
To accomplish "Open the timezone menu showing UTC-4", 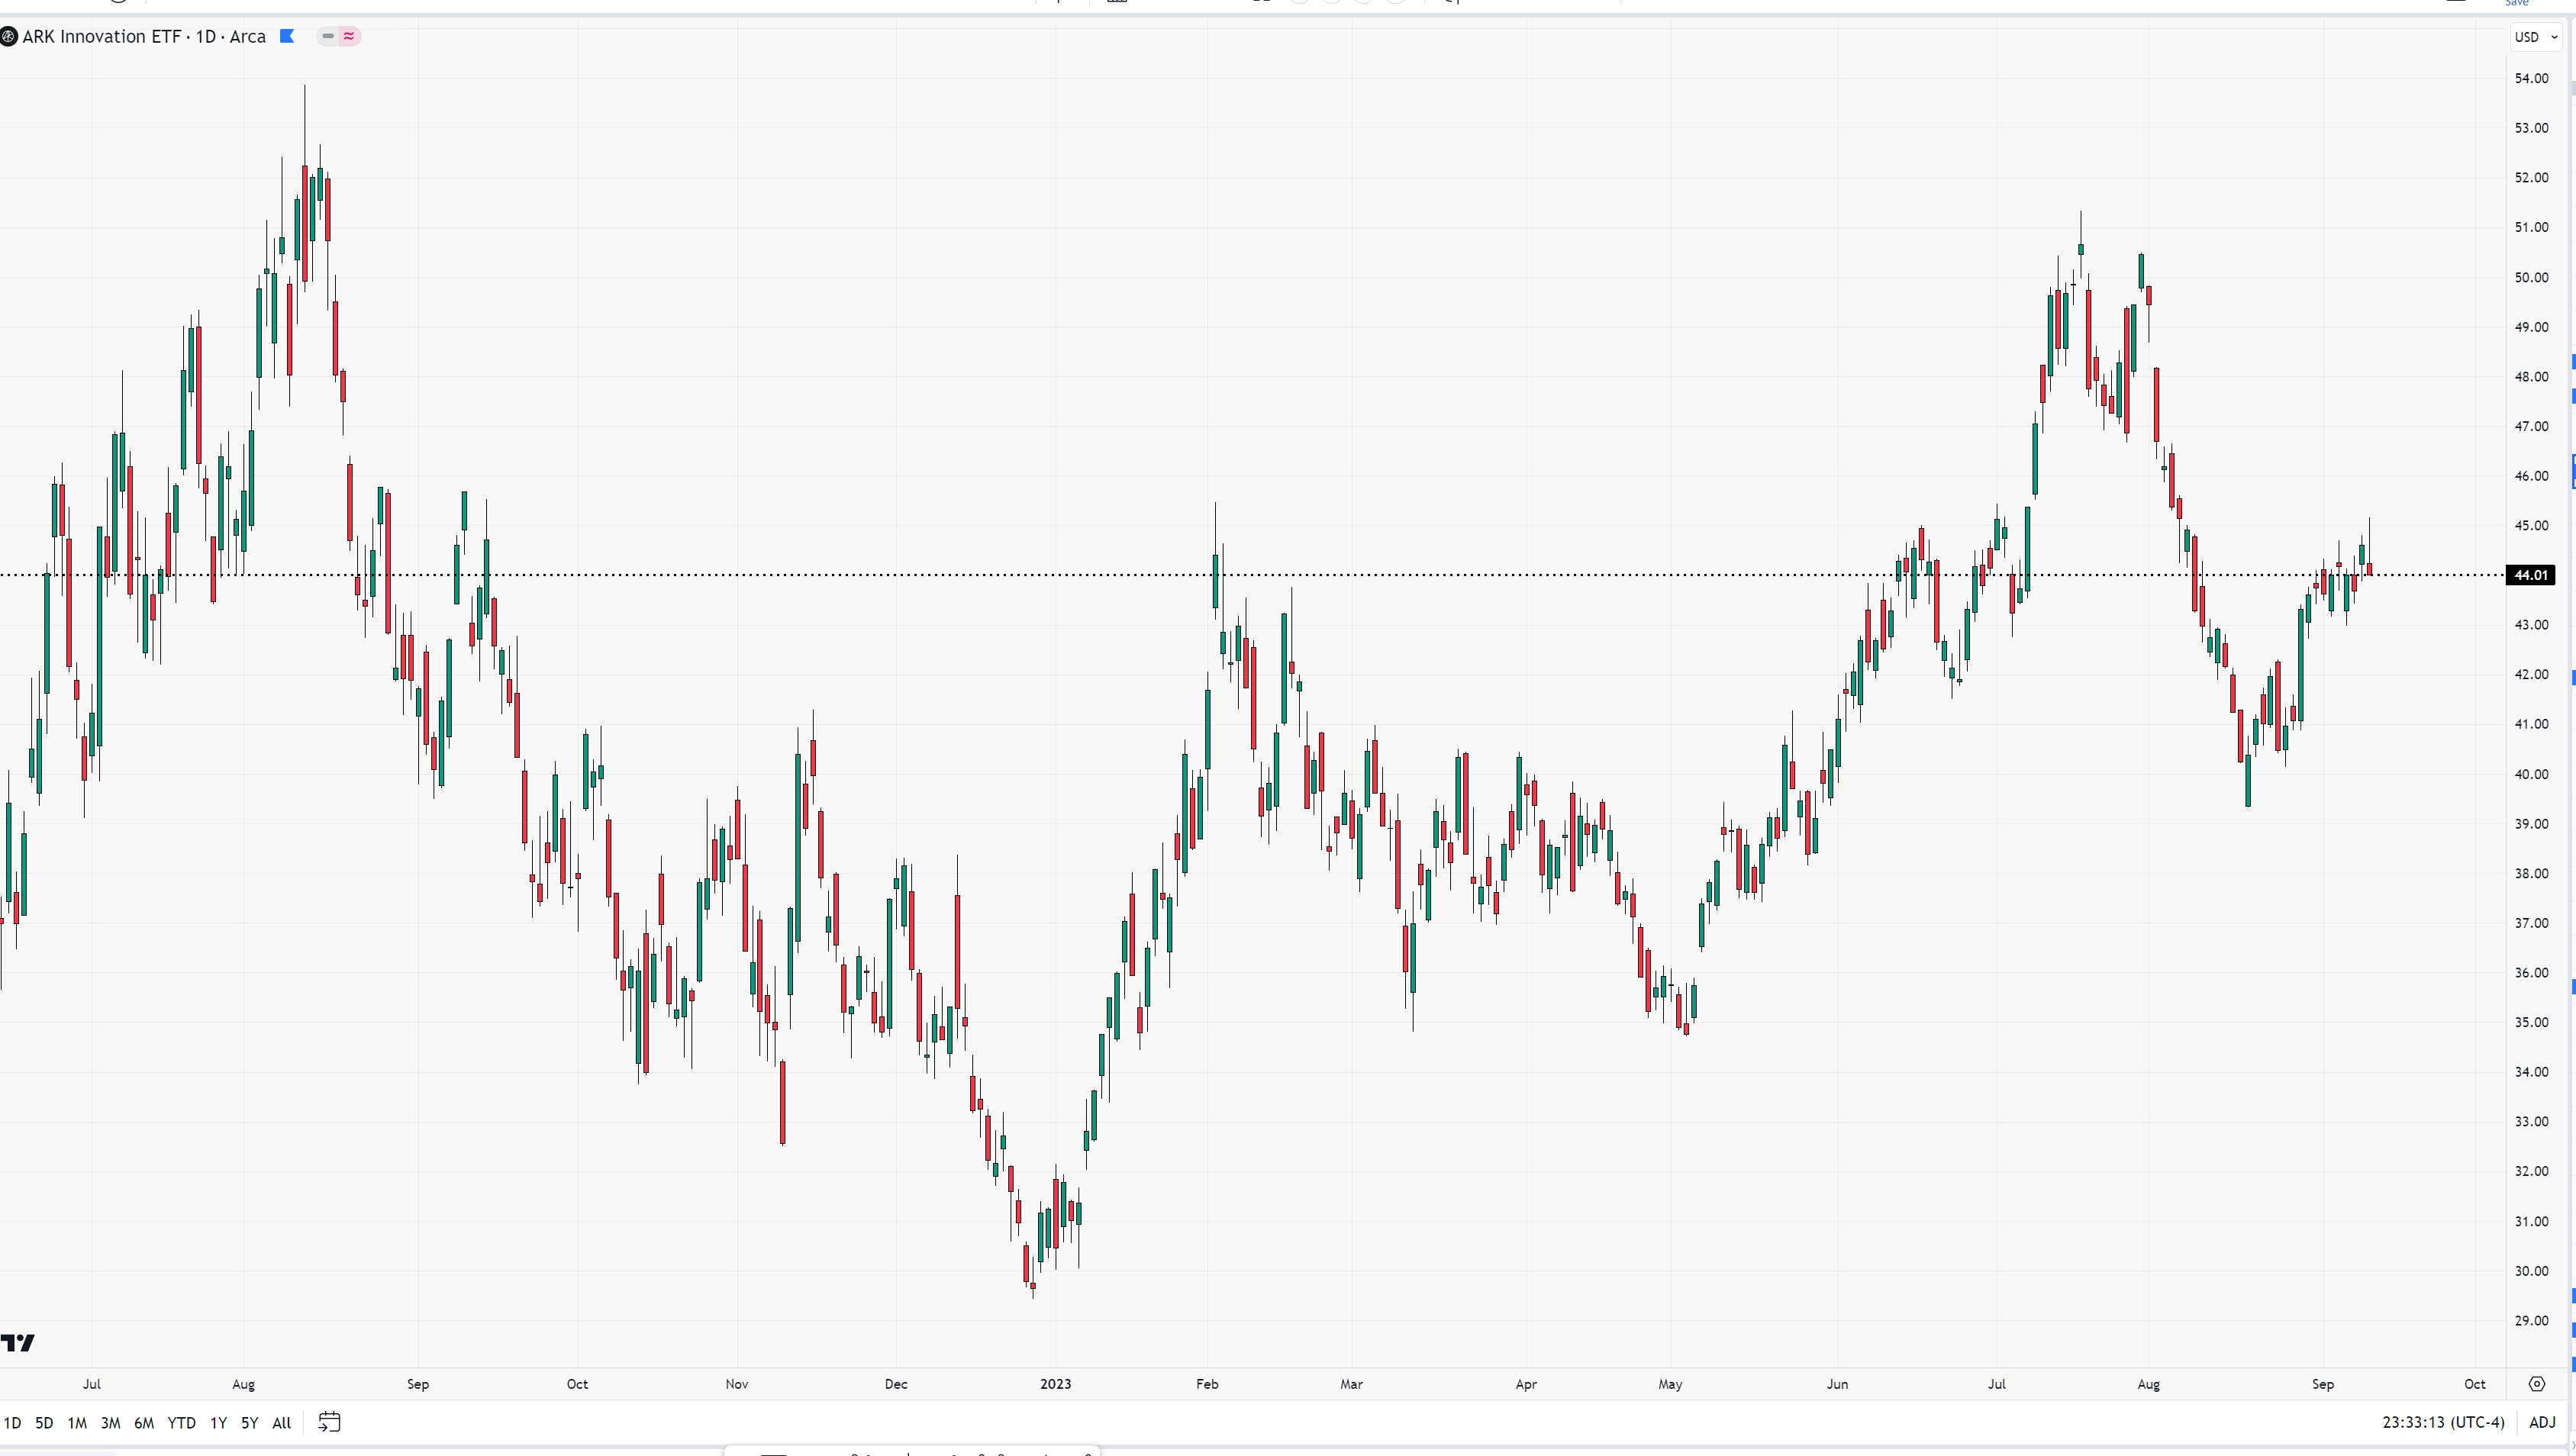I will 2443,1422.
